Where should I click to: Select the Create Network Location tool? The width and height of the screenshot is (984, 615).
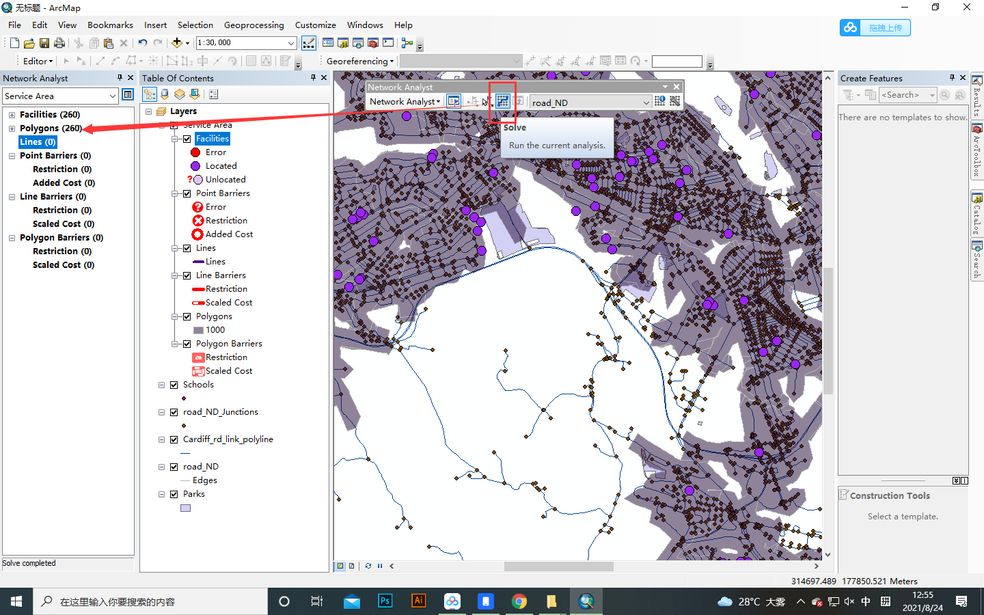point(474,100)
